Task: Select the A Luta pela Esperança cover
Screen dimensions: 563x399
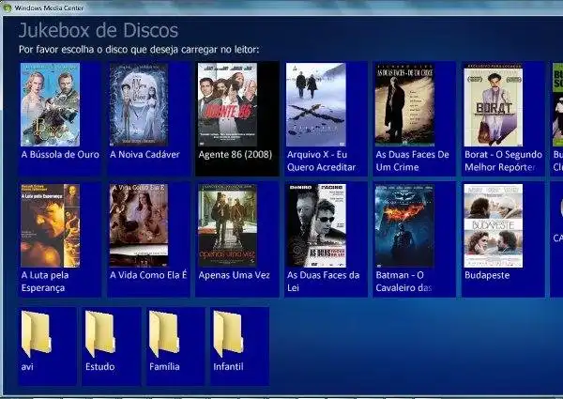Action: pos(51,225)
